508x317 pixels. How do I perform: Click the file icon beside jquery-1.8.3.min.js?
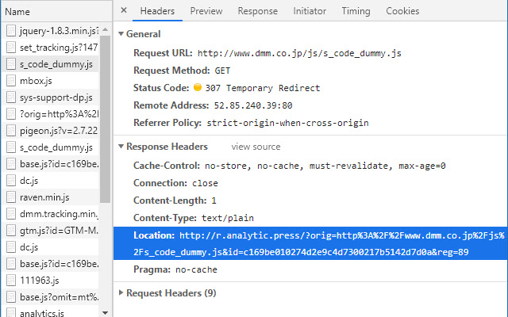(11, 31)
